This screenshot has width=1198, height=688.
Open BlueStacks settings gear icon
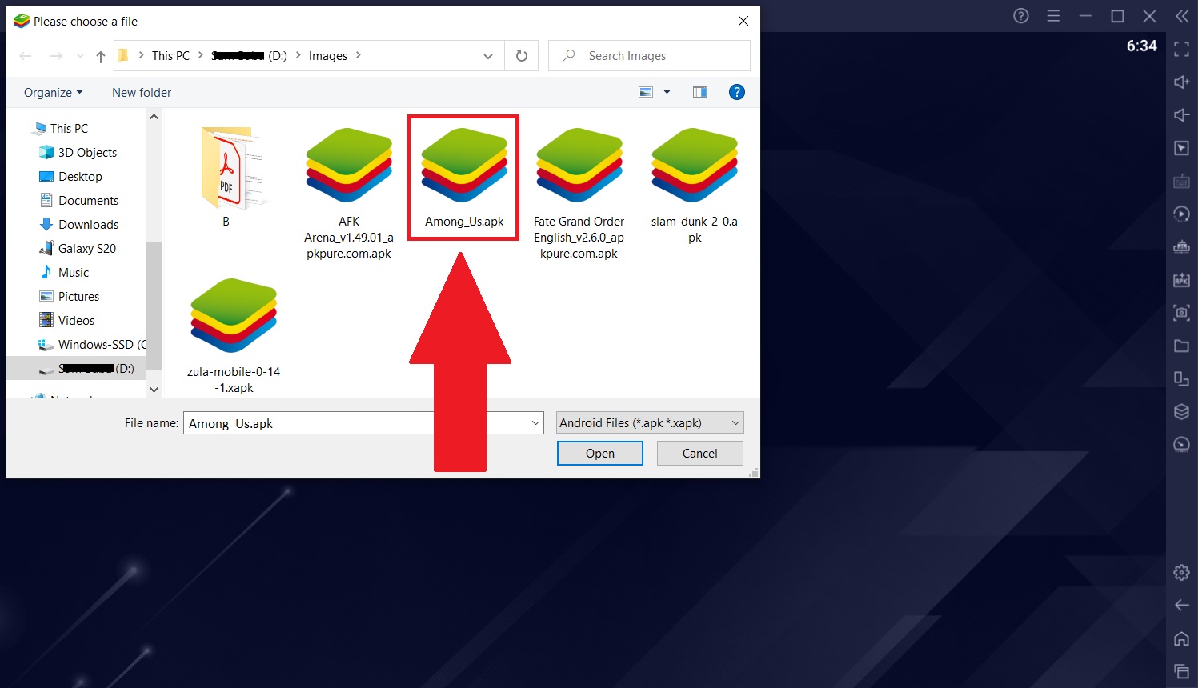(x=1181, y=572)
